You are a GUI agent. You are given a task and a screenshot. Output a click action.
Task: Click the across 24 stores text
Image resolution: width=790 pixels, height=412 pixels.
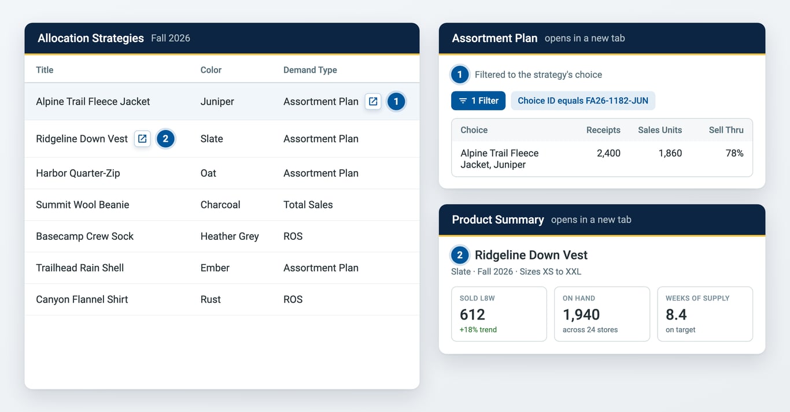[x=590, y=330]
